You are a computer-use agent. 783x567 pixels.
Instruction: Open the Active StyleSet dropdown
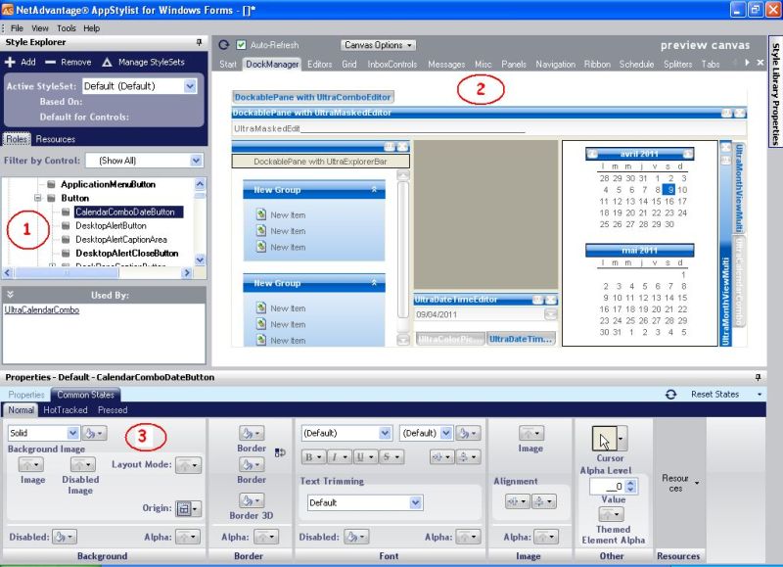tap(190, 86)
